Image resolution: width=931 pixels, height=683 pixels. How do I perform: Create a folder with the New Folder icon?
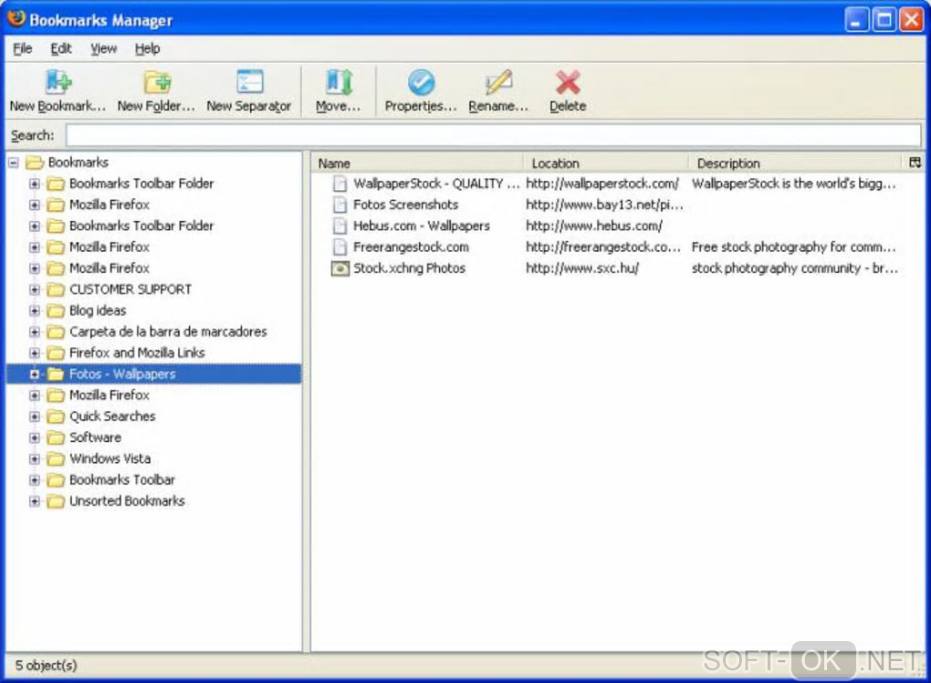157,82
